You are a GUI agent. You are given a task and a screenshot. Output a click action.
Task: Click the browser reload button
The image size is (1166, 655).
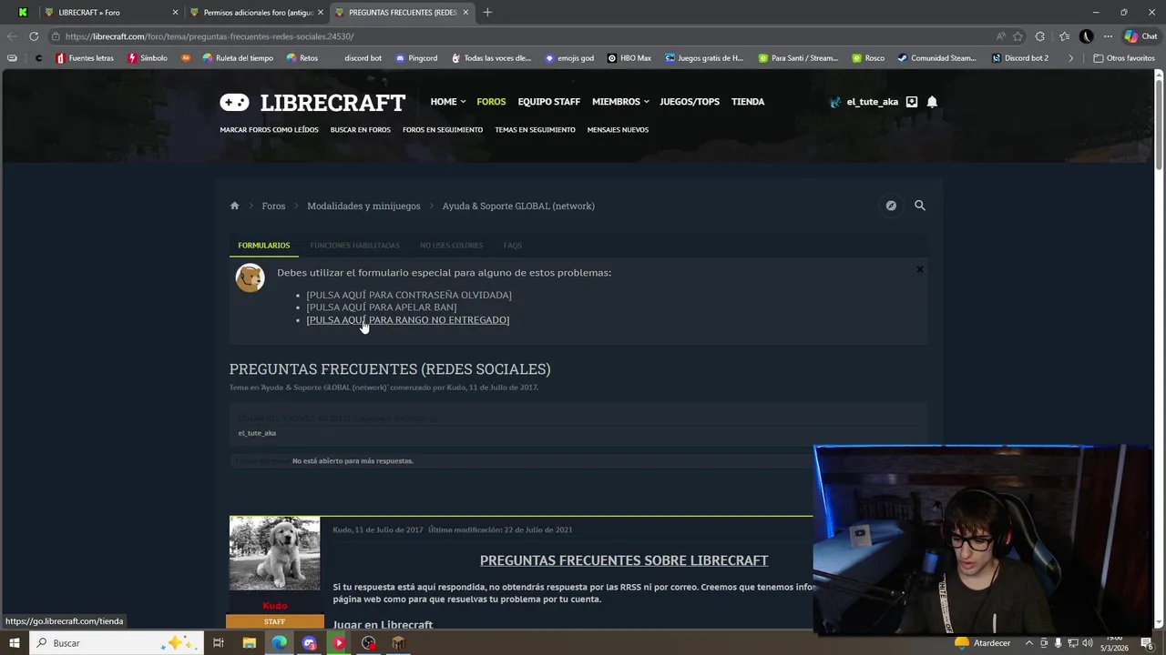pos(34,36)
